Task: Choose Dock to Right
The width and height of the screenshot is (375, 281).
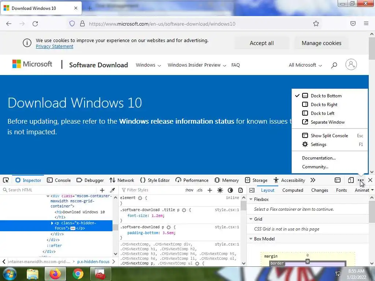Action: [330, 104]
